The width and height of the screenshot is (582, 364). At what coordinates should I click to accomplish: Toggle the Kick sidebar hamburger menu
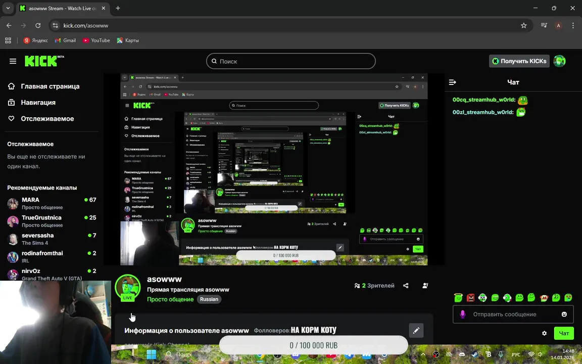coord(13,61)
